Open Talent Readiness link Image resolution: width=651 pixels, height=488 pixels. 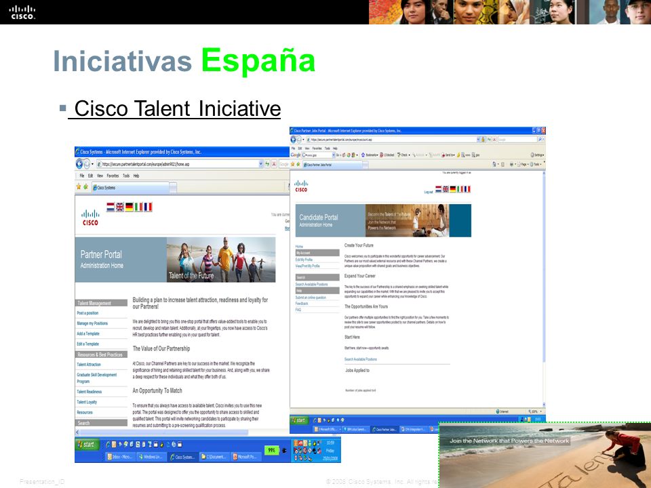[90, 392]
